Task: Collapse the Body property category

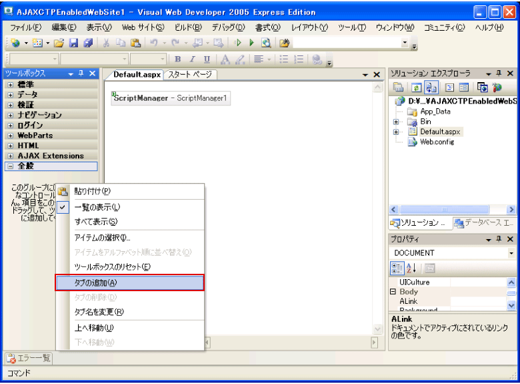Action: [x=393, y=292]
